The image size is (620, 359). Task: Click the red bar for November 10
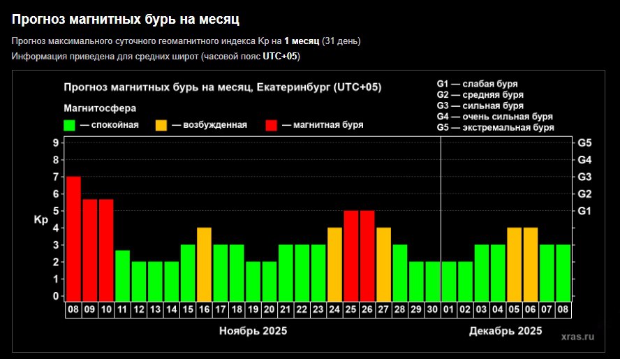(106, 249)
